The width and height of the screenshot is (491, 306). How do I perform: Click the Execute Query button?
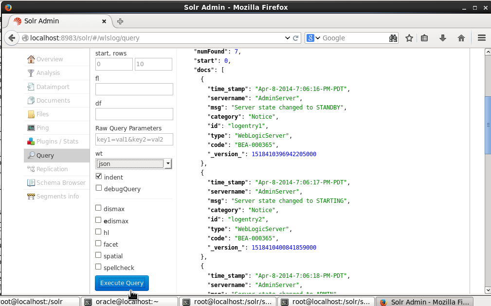(122, 283)
